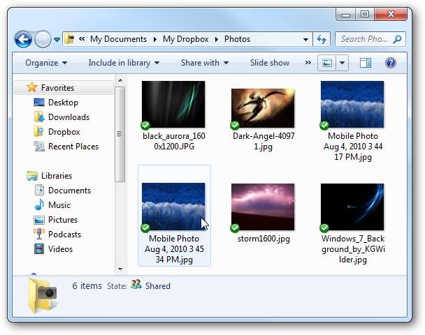Navigate to My Documents breadcrumb
This screenshot has height=335, width=425.
[x=118, y=39]
